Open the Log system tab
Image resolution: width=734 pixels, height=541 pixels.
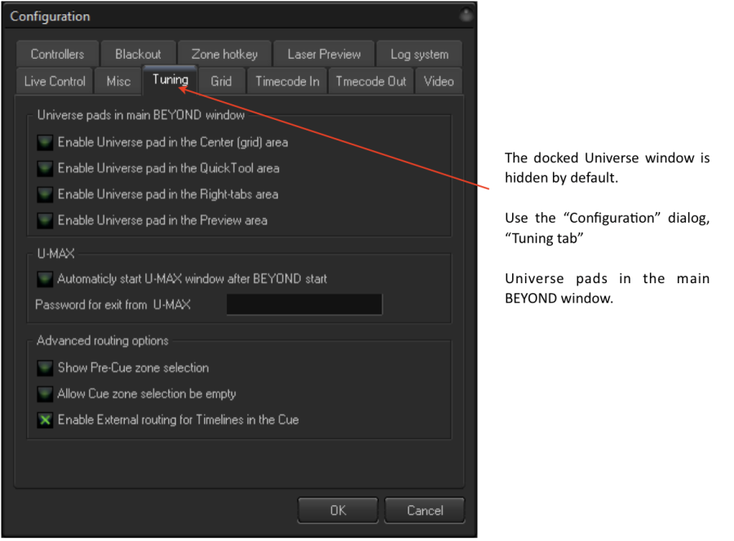[419, 54]
